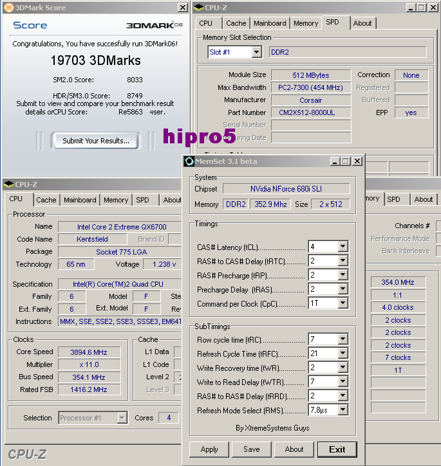Screen dimensions: 441x466
Task: Click the Cores count value 4
Action: (x=169, y=418)
